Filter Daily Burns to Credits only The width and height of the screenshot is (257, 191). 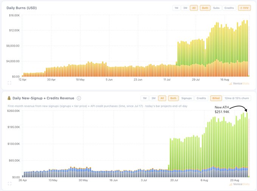229,8
